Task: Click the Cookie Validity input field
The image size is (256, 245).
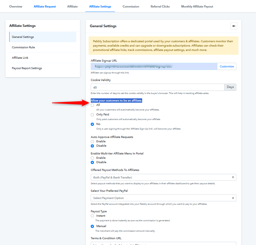Action: click(x=157, y=87)
